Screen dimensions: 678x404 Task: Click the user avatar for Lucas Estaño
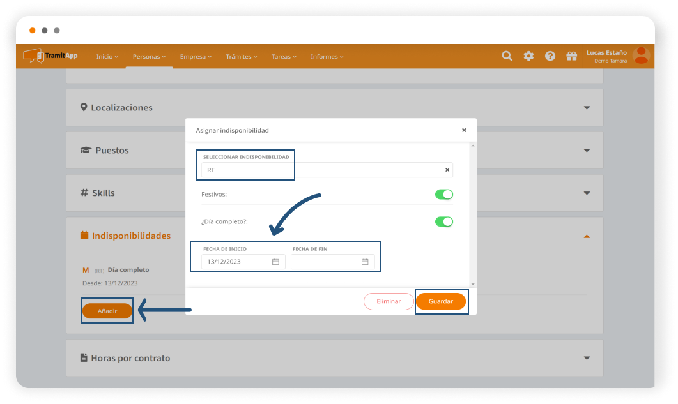point(640,56)
